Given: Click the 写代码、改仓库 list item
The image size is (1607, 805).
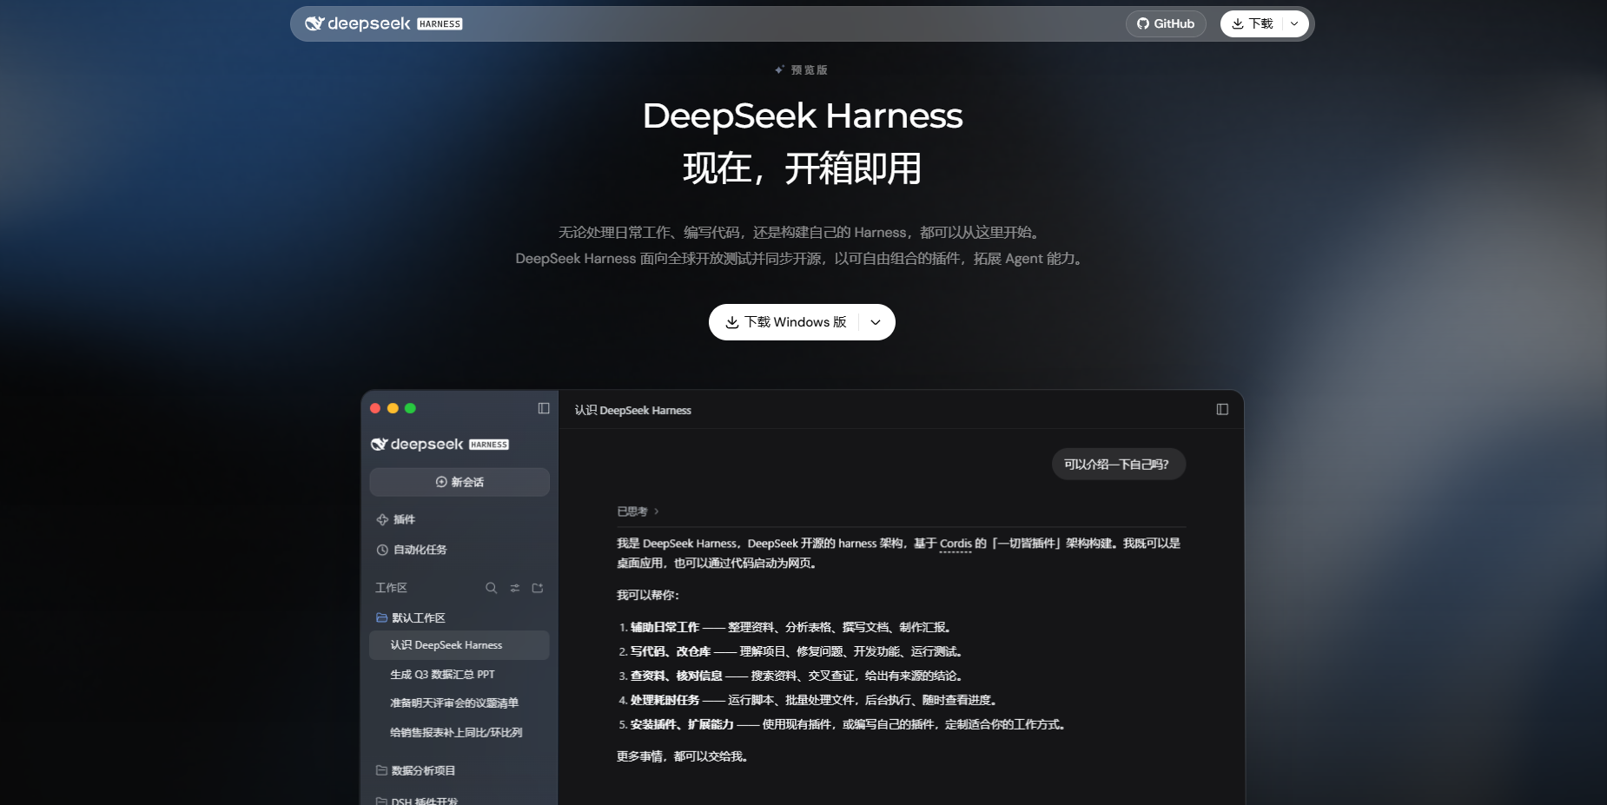Looking at the screenshot, I should (x=791, y=651).
